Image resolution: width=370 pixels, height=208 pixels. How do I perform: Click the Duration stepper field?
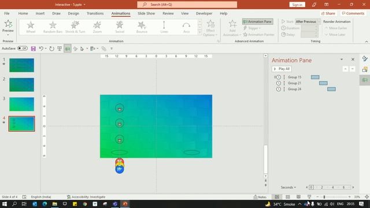tap(309, 28)
